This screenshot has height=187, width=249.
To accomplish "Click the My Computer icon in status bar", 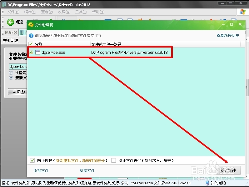I will point(207,183).
